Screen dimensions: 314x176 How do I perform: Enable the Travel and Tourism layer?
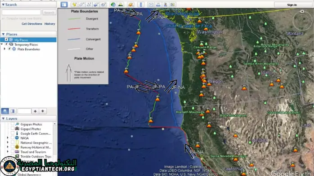click(x=13, y=152)
